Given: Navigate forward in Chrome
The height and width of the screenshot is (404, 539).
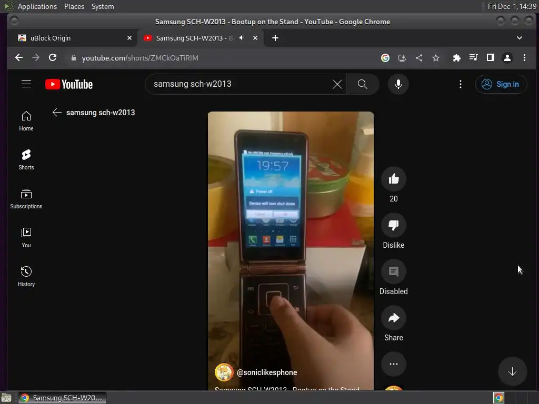Looking at the screenshot, I should tap(36, 58).
